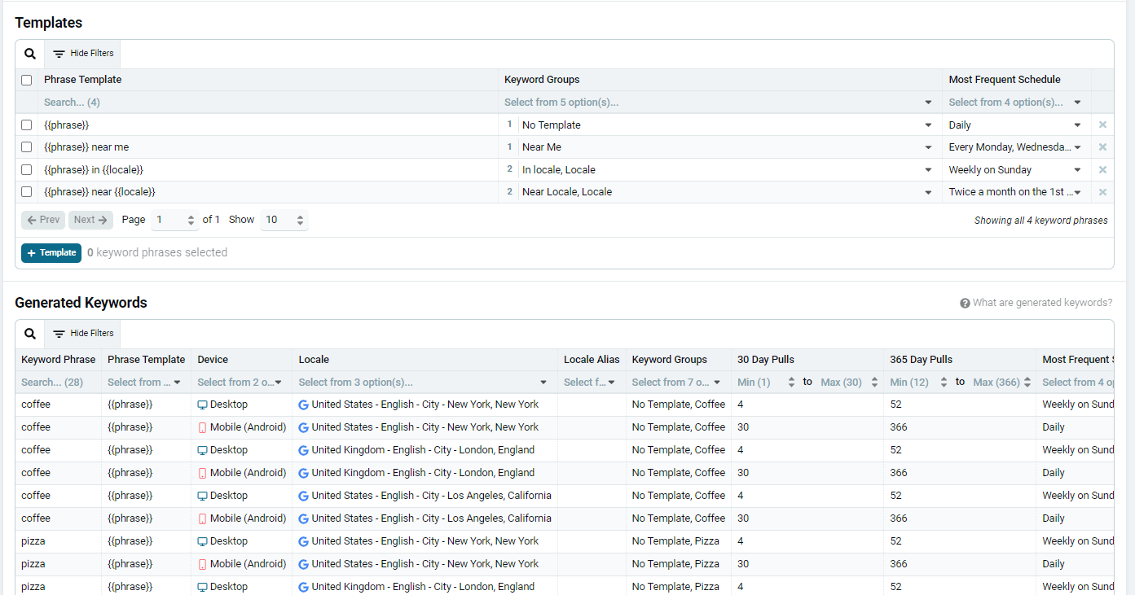Check the {{phrase}} near {{locale}} checkbox
This screenshot has width=1135, height=595.
(27, 192)
